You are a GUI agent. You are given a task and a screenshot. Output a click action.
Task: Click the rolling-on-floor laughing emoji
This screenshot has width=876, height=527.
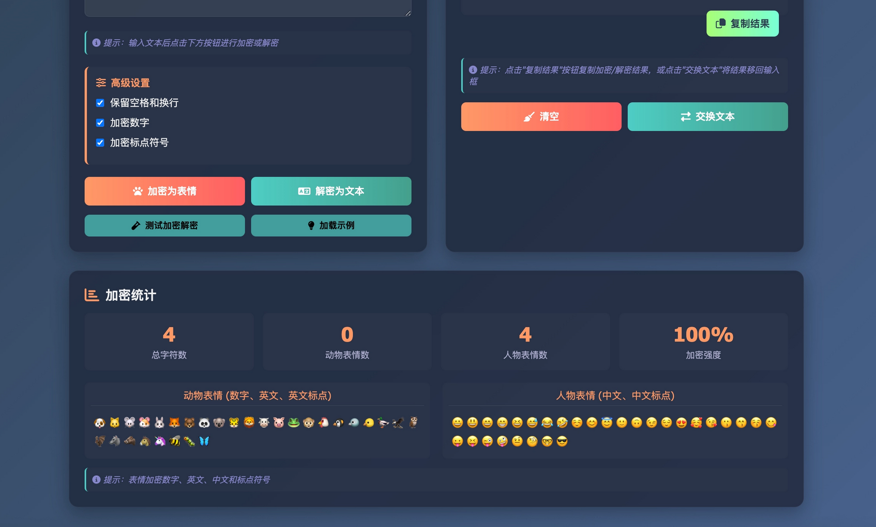pyautogui.click(x=562, y=423)
